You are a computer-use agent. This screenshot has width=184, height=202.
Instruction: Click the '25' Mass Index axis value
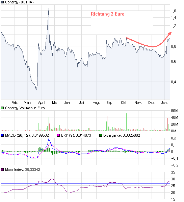[173, 186]
